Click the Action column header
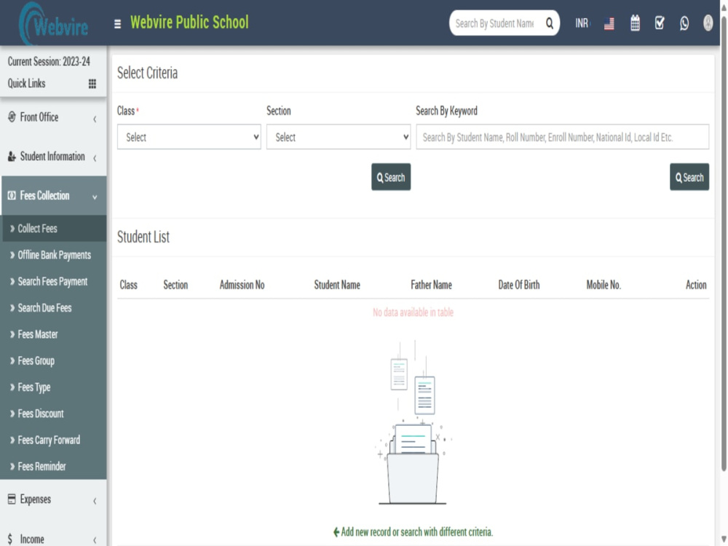This screenshot has height=546, width=728. coord(696,285)
